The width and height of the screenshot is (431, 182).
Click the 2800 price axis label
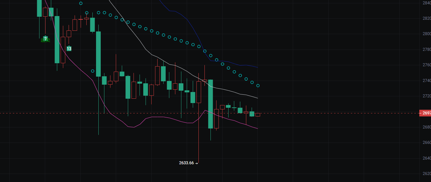point(426,34)
